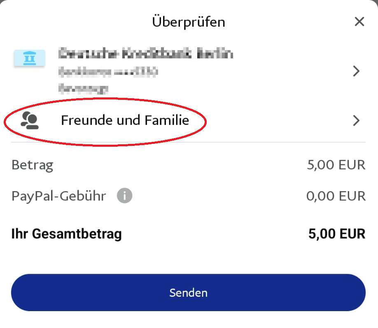This screenshot has height=328, width=378.
Task: Click the PayPal-Gebühr label
Action: click(58, 196)
